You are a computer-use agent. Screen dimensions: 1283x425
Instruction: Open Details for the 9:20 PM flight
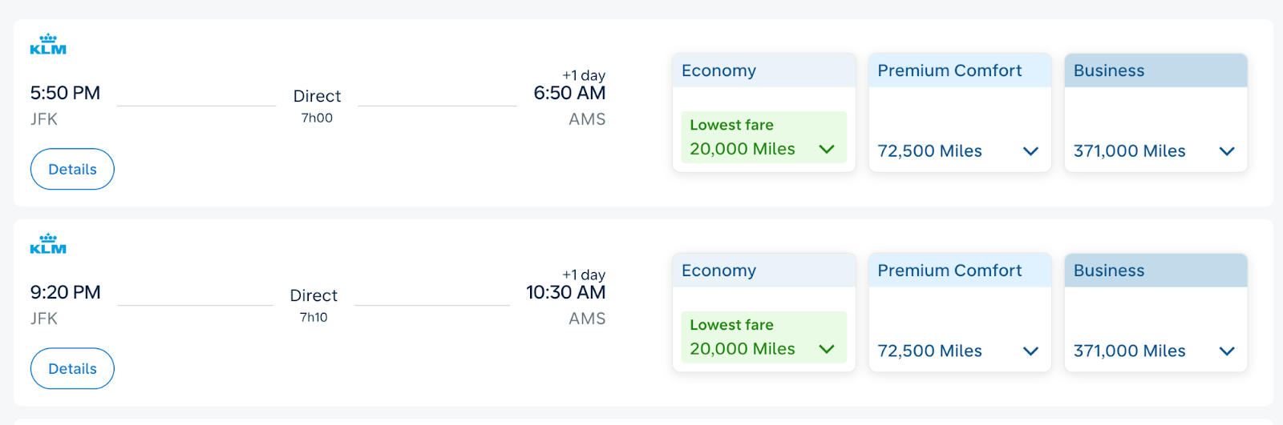[x=72, y=368]
